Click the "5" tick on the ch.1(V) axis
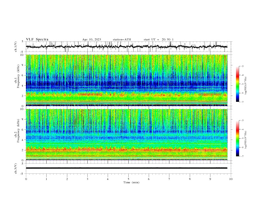The image size is (260, 201). pos(23,42)
